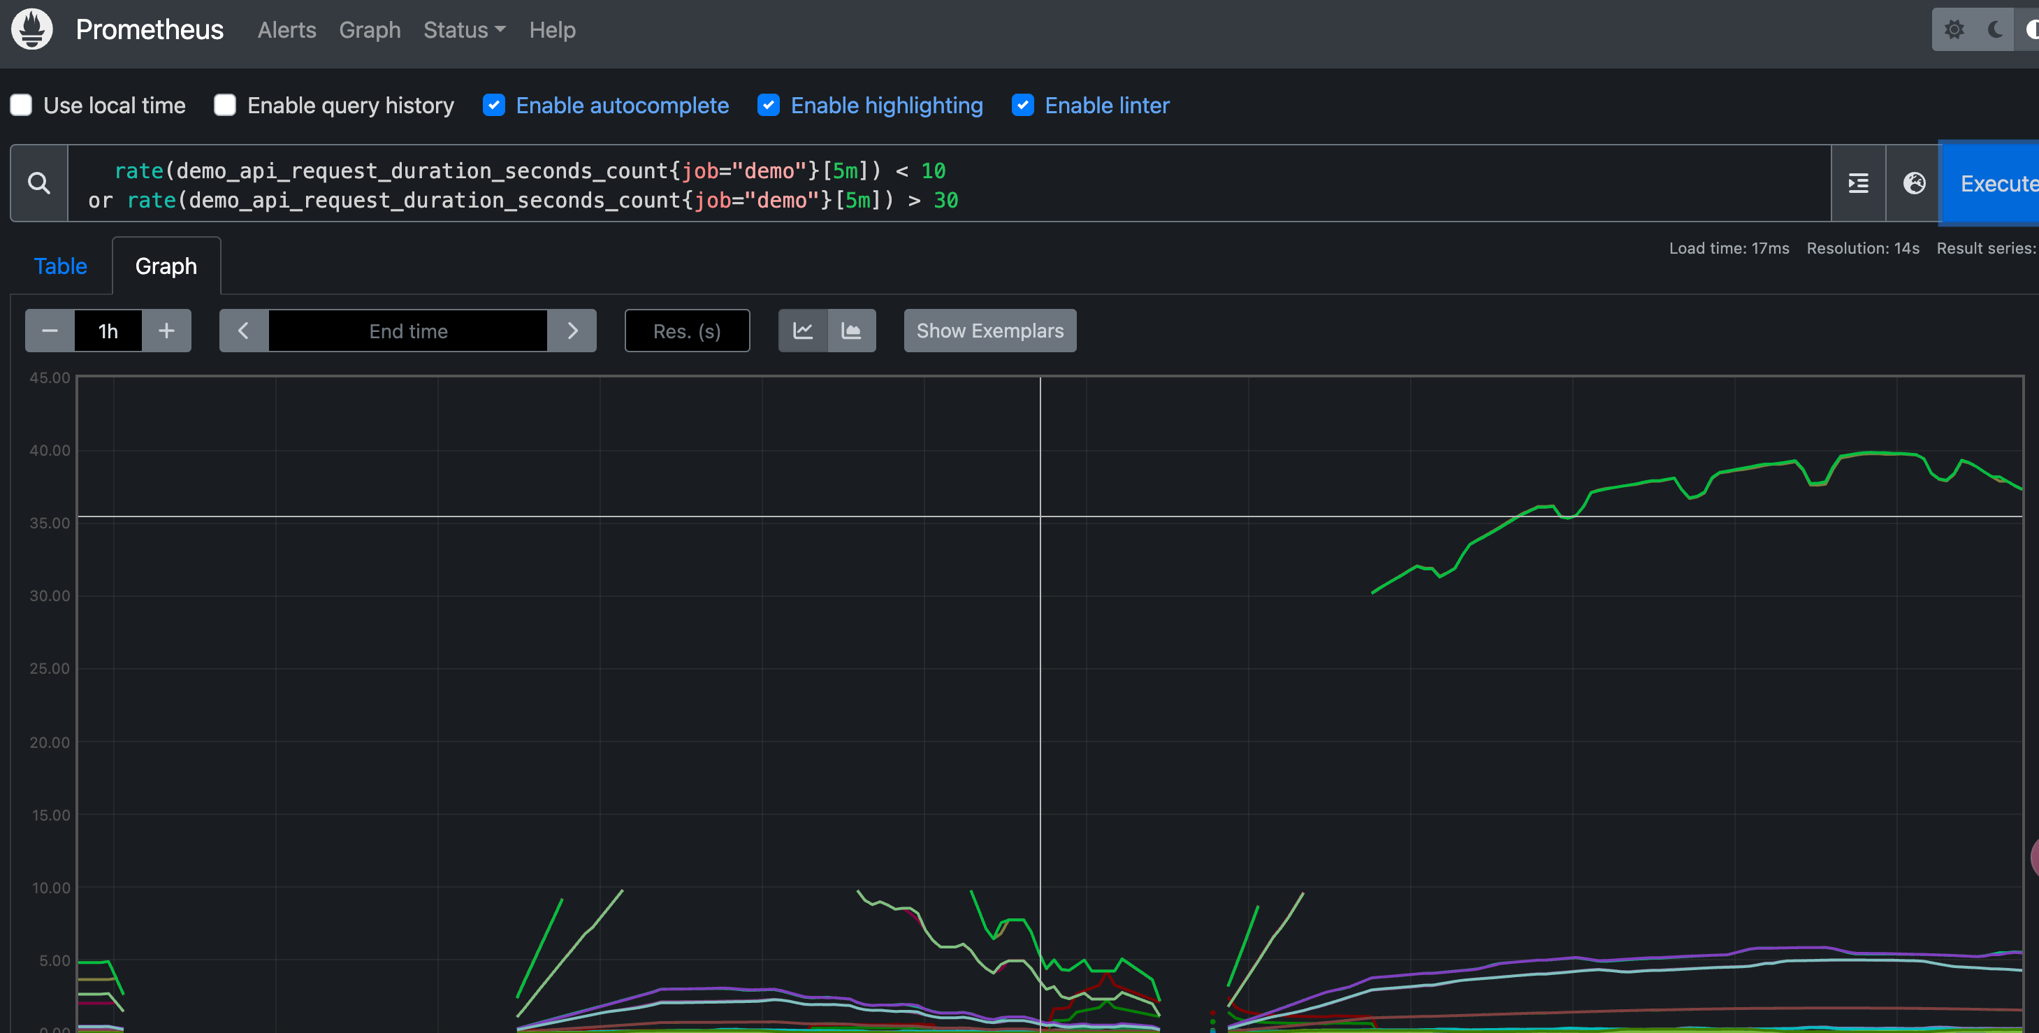Open the metrics explorer globe icon
2039x1033 pixels.
1913,184
